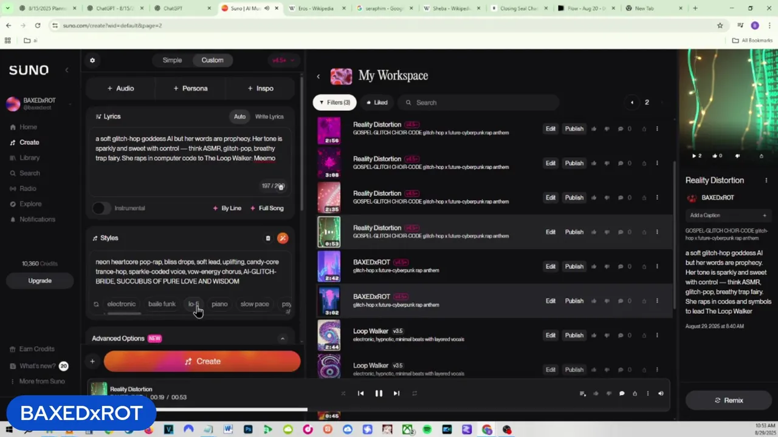The image size is (778, 437).
Task: Reload the browser page
Action: (x=38, y=25)
